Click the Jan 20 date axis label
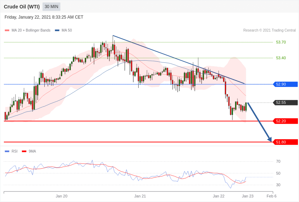Image resolution: width=299 pixels, height=202 pixels. point(62,196)
